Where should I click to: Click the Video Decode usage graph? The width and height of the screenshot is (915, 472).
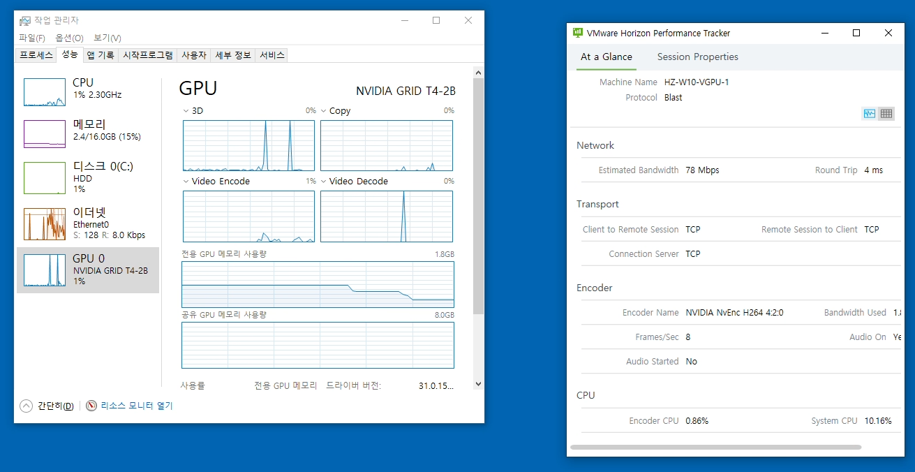(387, 216)
